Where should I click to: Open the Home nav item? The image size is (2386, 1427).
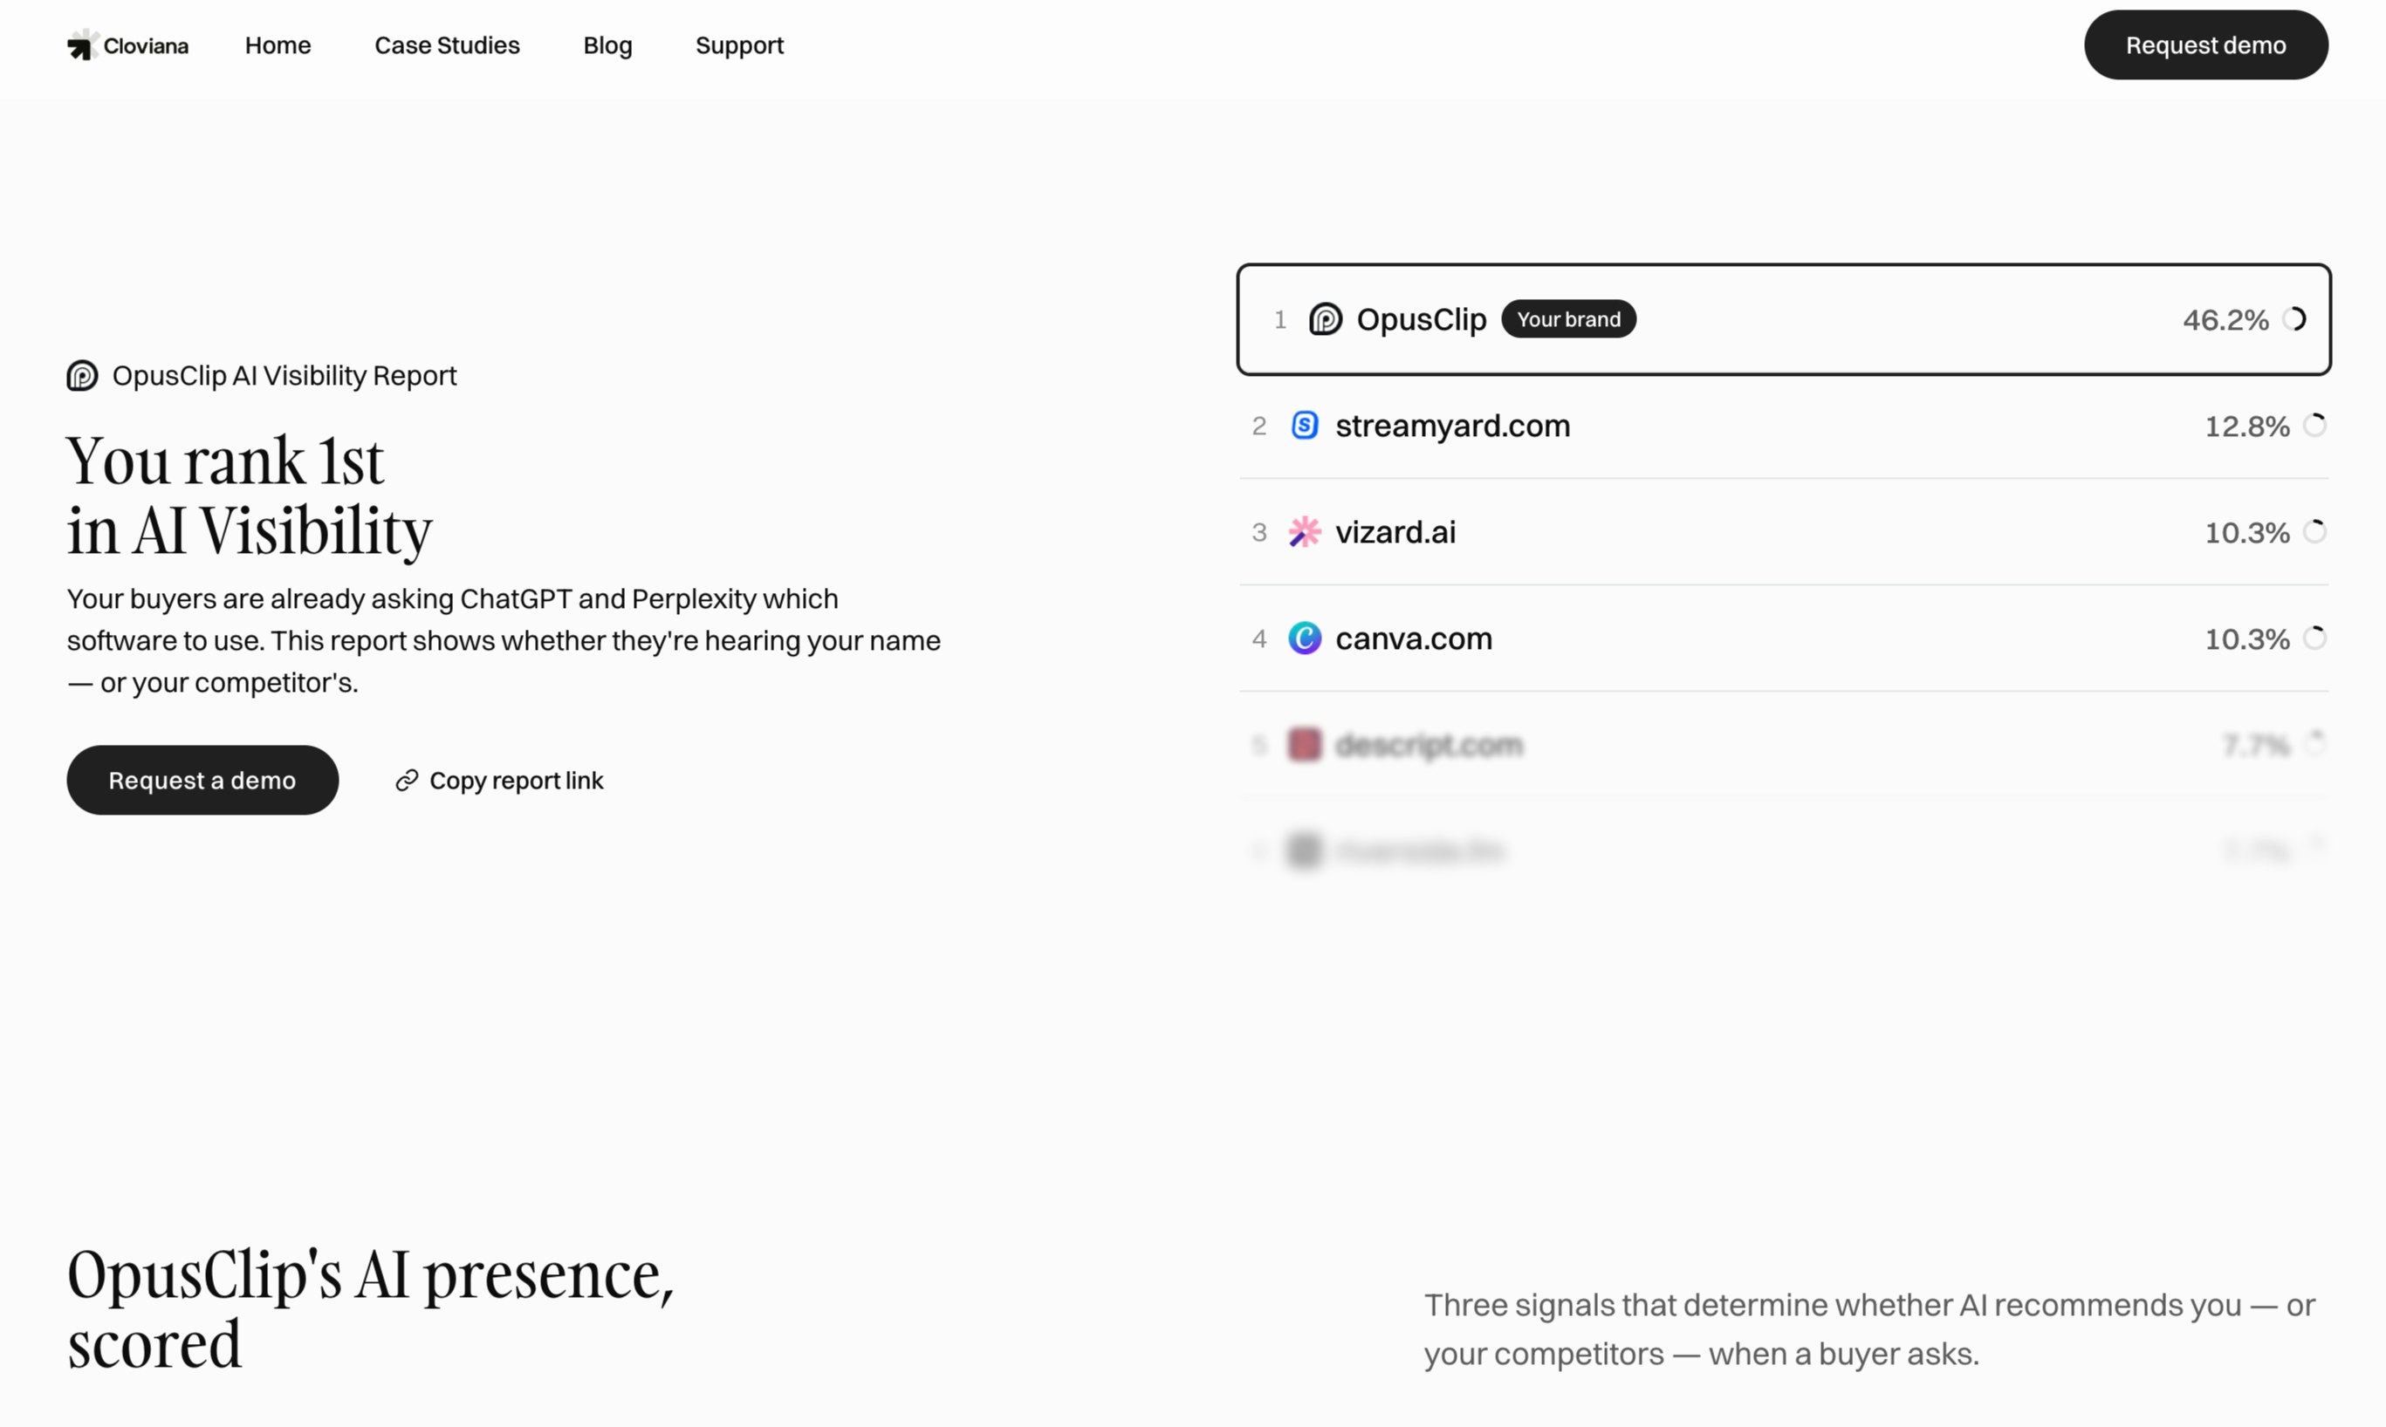point(278,45)
